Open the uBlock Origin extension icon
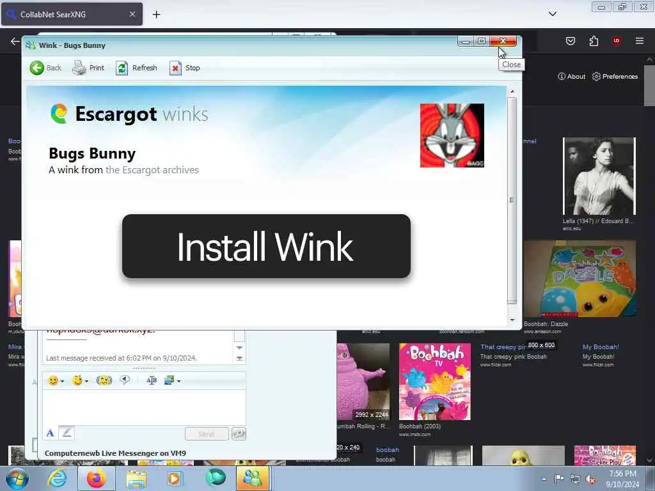Screen dimensions: 655x491 (x=617, y=41)
